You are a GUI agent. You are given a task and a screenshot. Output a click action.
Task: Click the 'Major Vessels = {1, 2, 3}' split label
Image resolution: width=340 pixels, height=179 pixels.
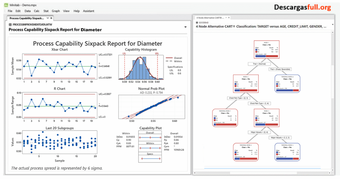[280, 138]
